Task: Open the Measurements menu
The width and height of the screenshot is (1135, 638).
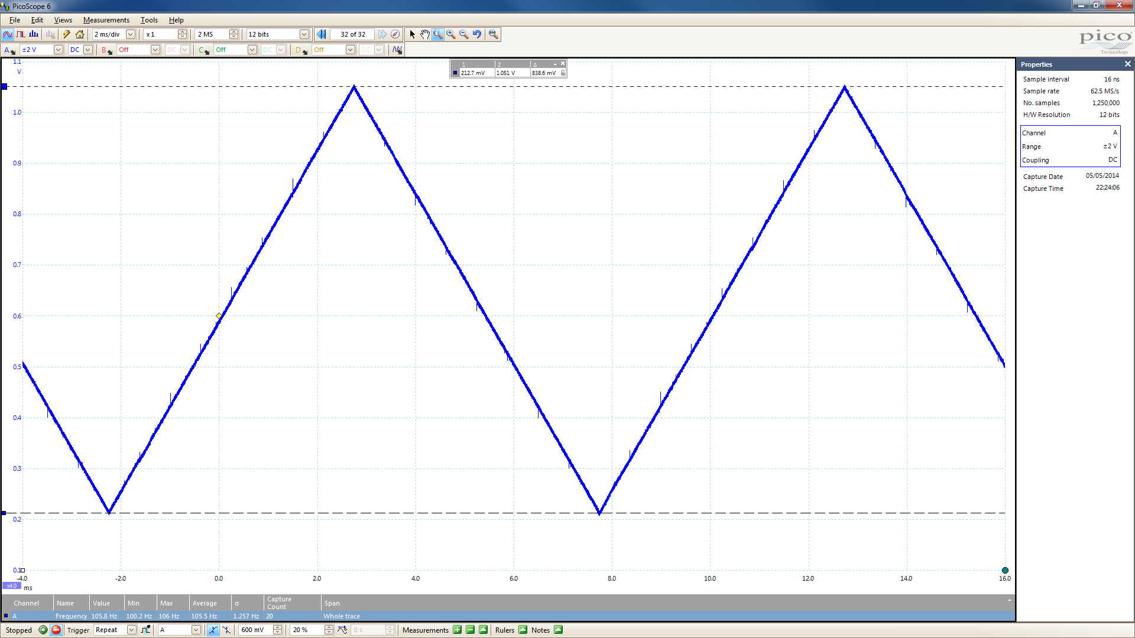Action: point(106,20)
